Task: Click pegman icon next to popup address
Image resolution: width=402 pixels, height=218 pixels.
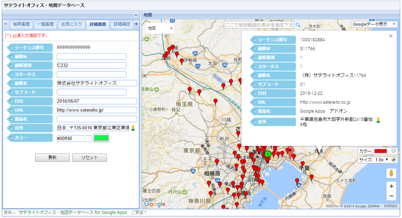Action: [x=378, y=120]
